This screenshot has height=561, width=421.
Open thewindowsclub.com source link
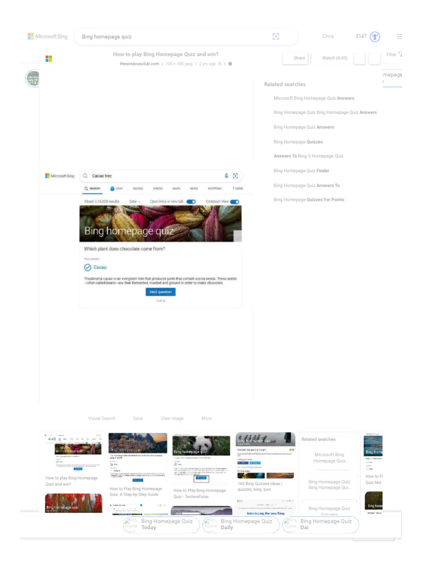click(139, 64)
